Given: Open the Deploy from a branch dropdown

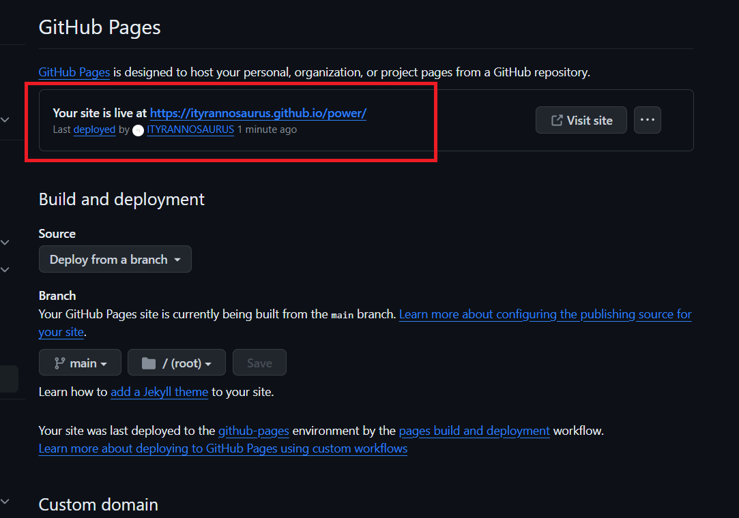Looking at the screenshot, I should pyautogui.click(x=115, y=259).
